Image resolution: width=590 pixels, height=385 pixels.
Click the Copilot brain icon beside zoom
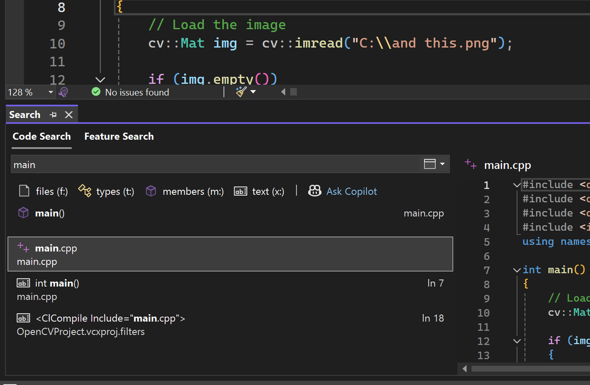click(63, 92)
